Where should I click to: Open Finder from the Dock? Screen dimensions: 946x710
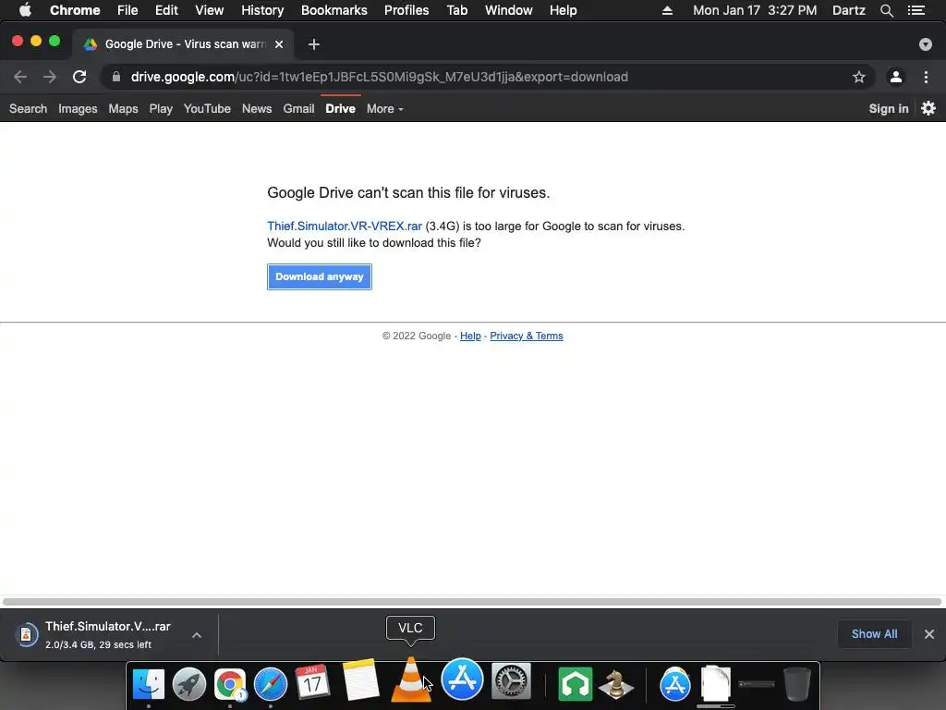click(149, 684)
